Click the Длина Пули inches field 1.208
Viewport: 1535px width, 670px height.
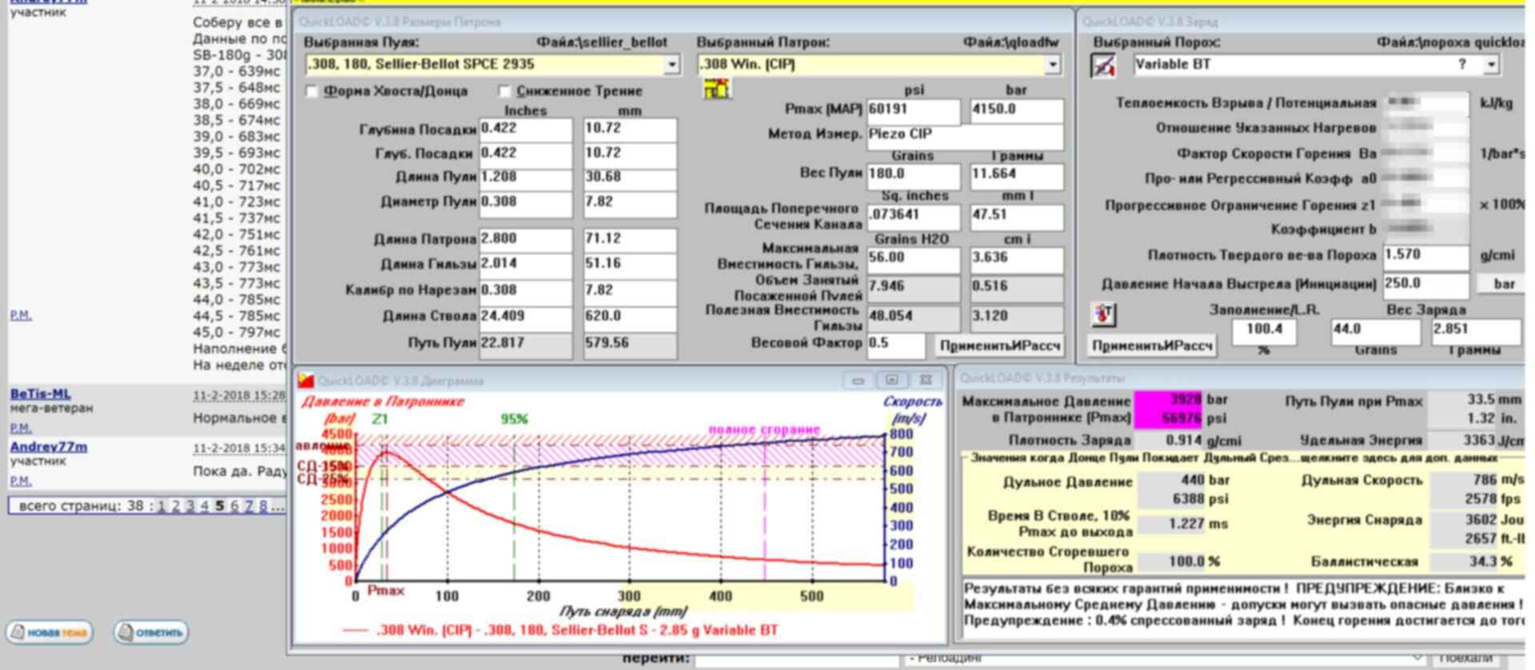click(x=525, y=177)
